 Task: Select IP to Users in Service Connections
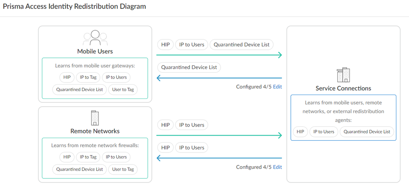[324, 132]
